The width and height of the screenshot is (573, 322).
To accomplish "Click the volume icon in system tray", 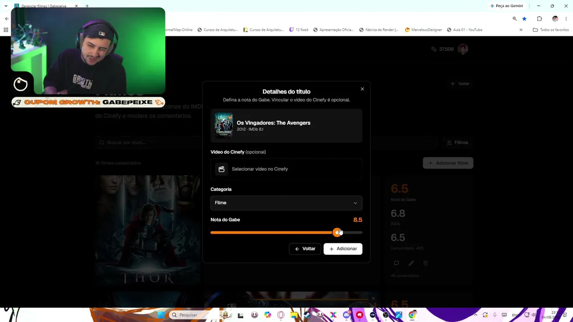I will (534, 315).
